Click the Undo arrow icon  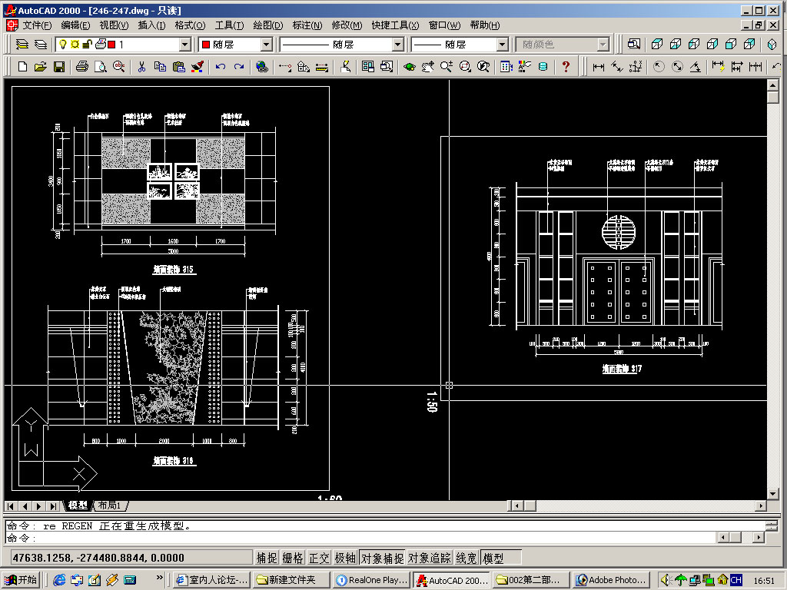pos(221,66)
